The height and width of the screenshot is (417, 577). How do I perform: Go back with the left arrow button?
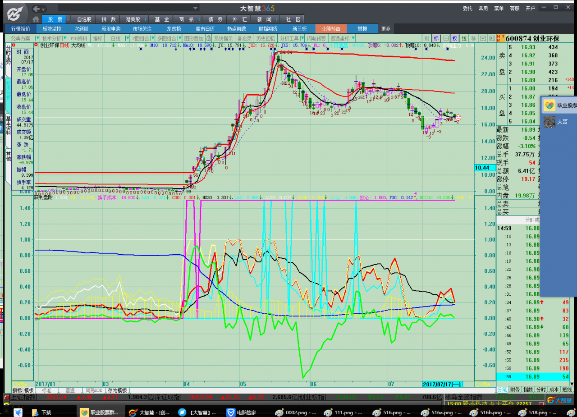pos(36,9)
